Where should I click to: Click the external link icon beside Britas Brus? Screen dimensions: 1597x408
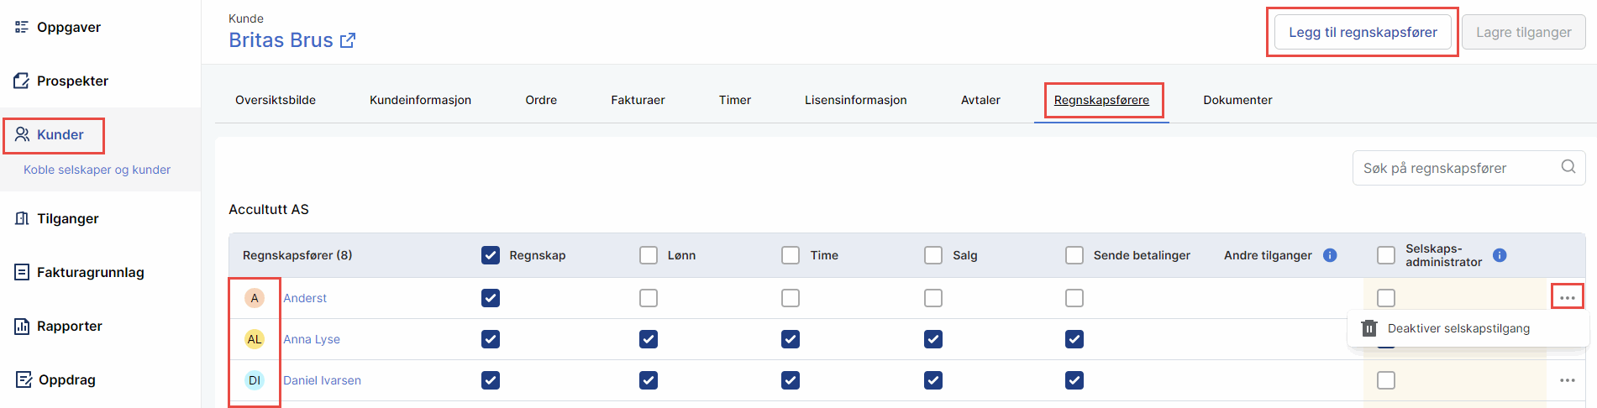pyautogui.click(x=348, y=40)
